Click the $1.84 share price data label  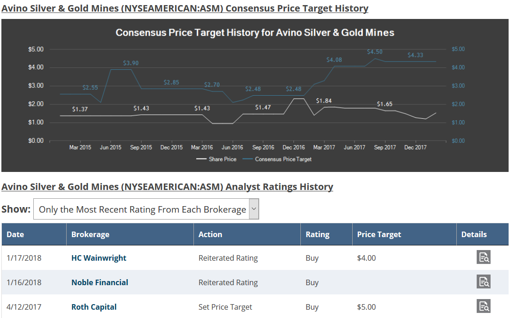point(324,101)
